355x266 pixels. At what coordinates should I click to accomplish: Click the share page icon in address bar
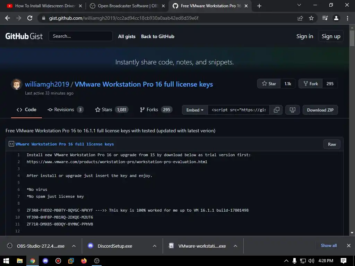coord(300,18)
